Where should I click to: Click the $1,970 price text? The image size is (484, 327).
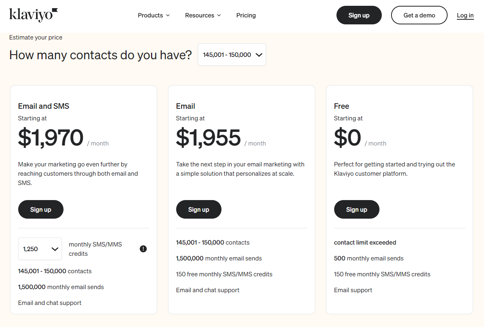coord(51,137)
